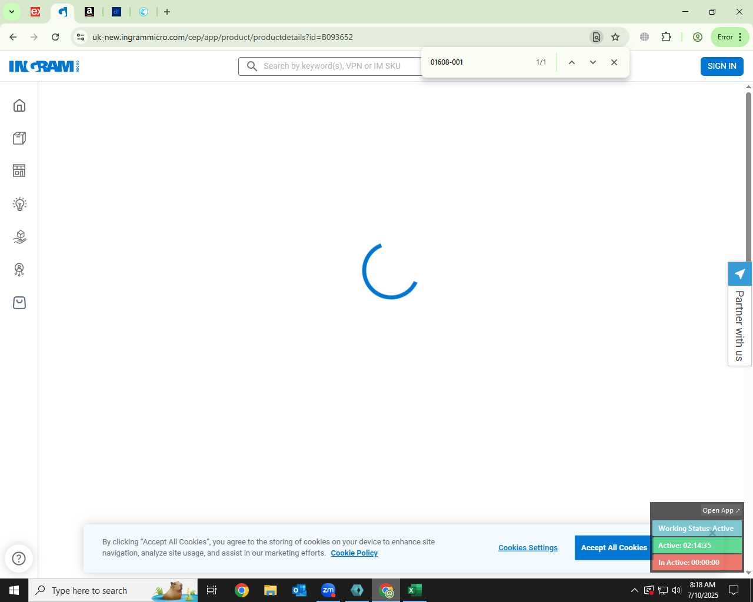
Task: Open the lightbulb solutions icon in sidebar
Action: coord(19,204)
